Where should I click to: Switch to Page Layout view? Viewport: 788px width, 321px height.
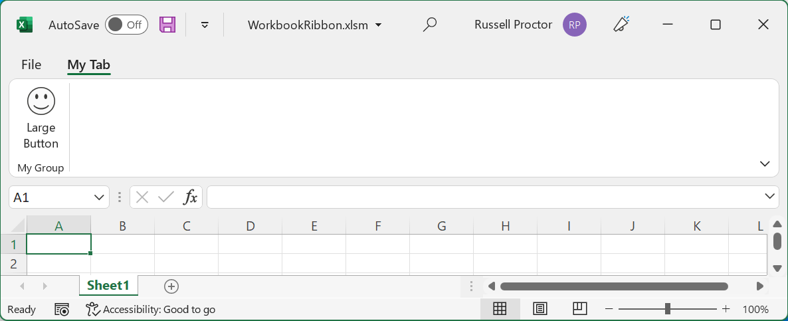540,309
